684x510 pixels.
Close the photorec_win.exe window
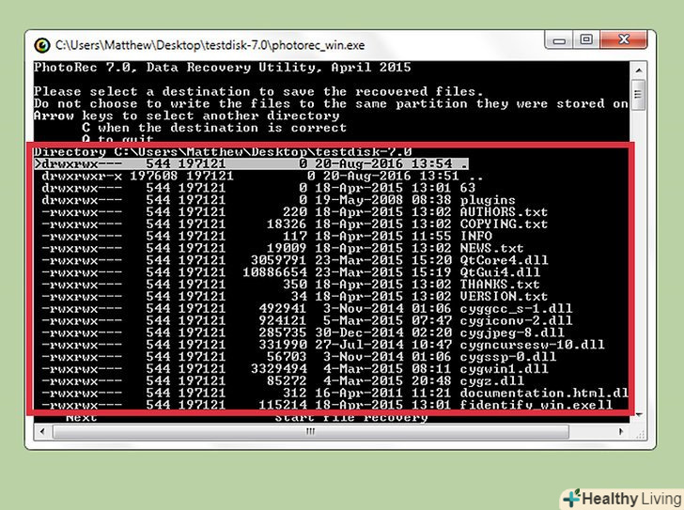pyautogui.click(x=624, y=39)
